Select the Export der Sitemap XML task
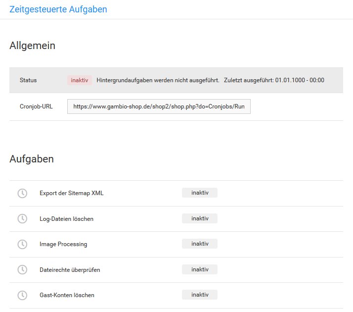353x312 pixels. tap(72, 193)
